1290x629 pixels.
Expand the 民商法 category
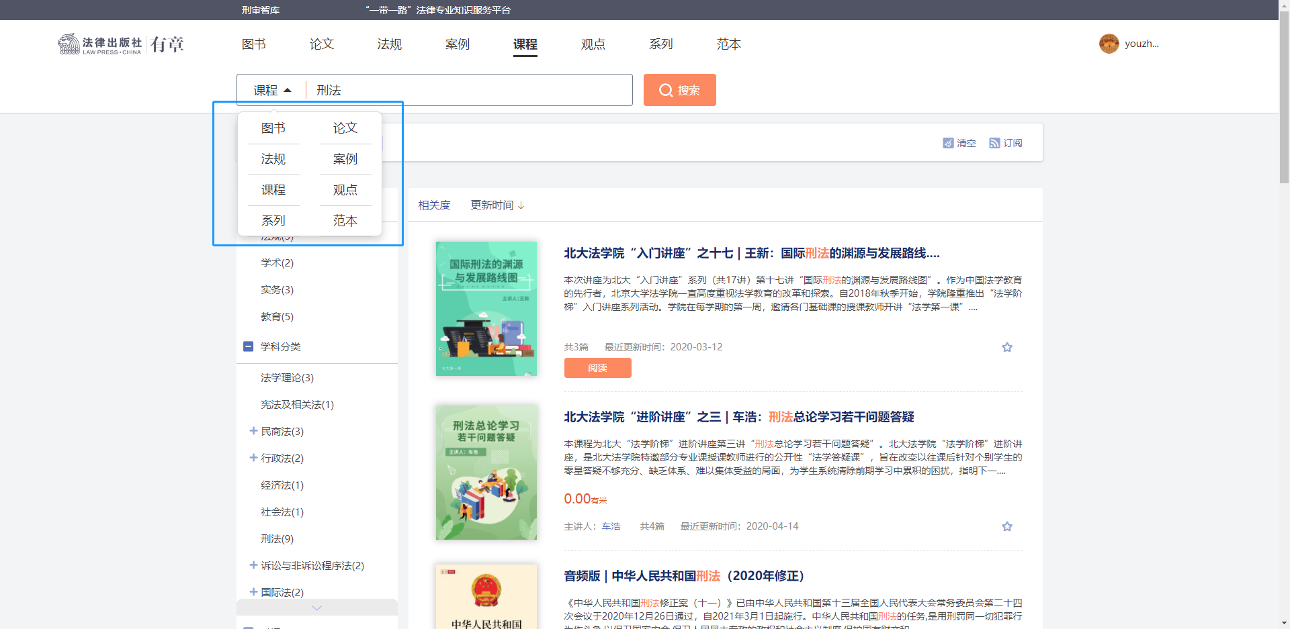[253, 431]
